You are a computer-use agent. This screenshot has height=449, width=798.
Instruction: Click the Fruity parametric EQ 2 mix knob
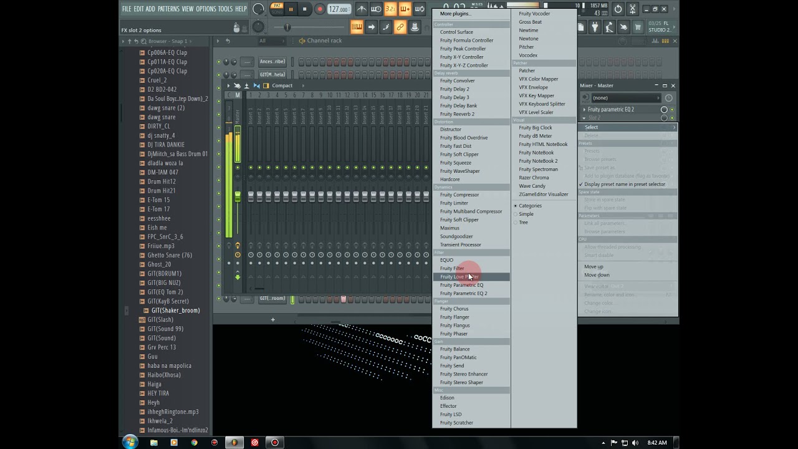pos(664,110)
